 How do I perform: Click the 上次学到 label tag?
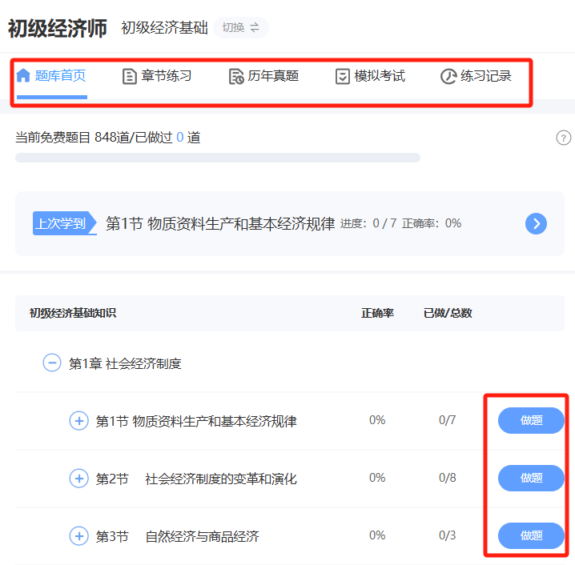65,223
